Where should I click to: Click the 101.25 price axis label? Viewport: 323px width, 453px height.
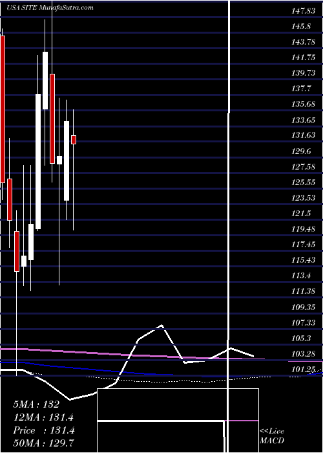point(304,370)
